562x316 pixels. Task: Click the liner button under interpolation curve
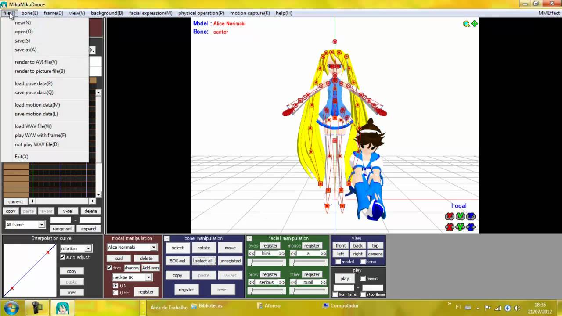(72, 292)
